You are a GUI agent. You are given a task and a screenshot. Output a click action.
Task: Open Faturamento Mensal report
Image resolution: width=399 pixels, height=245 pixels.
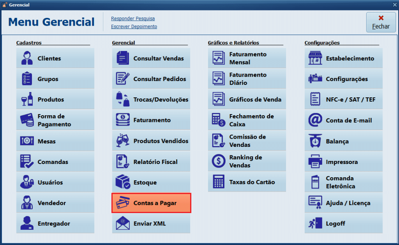(247, 58)
